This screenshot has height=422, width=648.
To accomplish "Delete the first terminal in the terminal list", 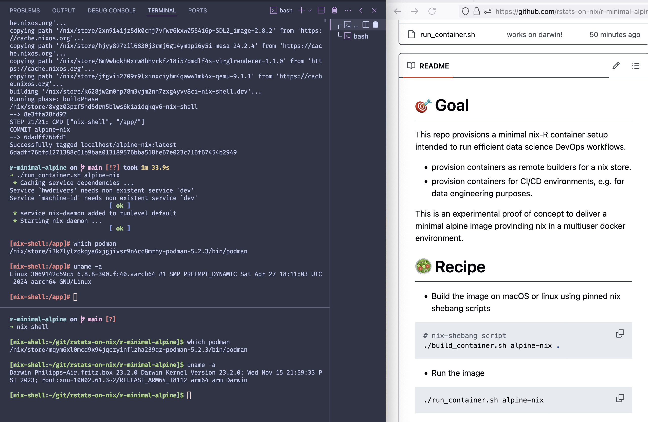I will point(375,25).
